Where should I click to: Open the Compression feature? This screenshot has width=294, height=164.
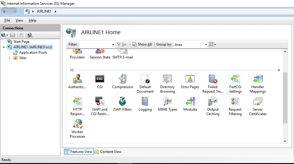(123, 81)
